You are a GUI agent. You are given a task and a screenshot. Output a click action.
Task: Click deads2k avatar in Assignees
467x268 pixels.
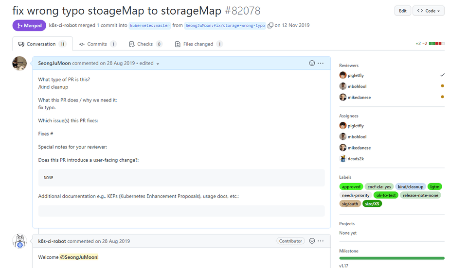click(343, 159)
